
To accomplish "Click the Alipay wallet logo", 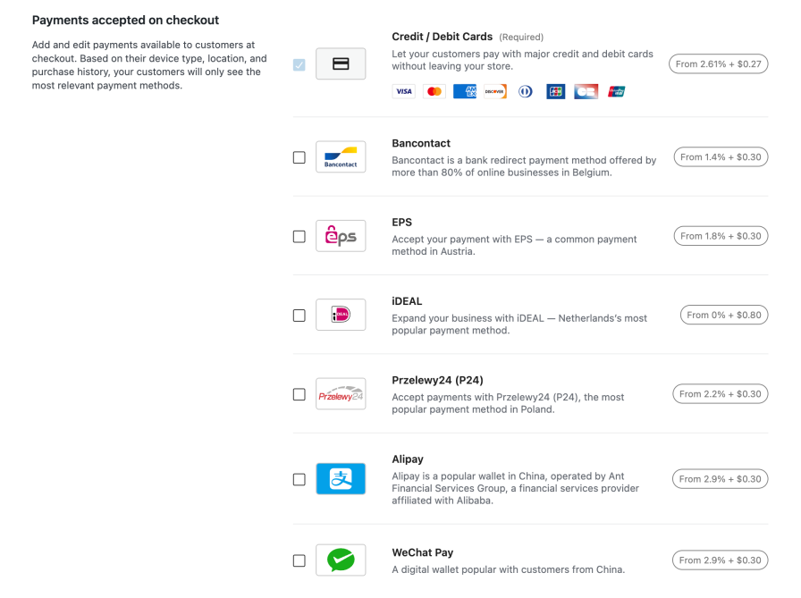I will (x=341, y=479).
